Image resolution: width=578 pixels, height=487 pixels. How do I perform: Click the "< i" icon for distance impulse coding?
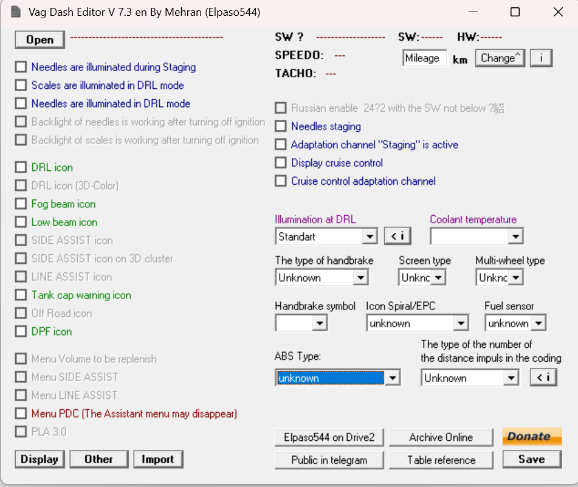(543, 377)
